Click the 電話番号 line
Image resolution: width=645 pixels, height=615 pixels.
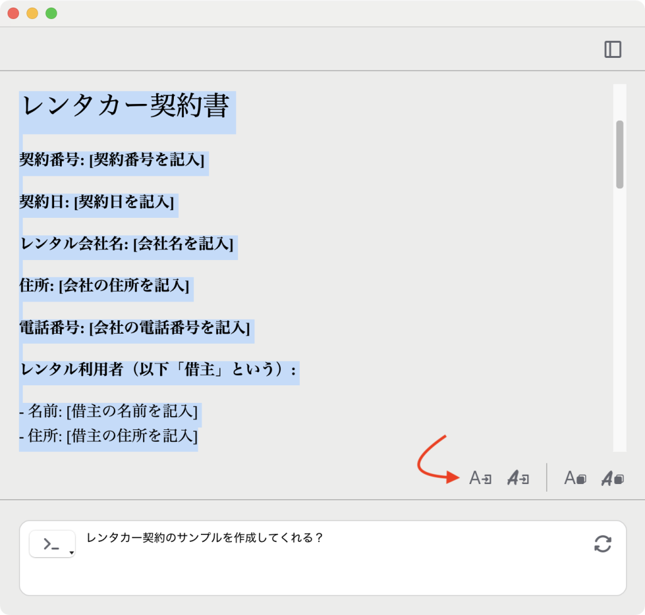[134, 328]
